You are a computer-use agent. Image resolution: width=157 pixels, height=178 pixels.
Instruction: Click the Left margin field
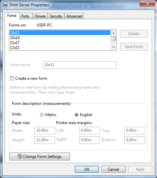point(89,130)
